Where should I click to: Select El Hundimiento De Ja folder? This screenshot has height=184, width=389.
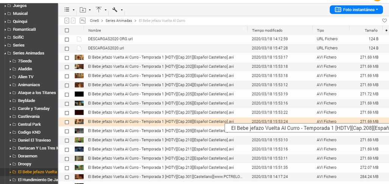point(38,179)
